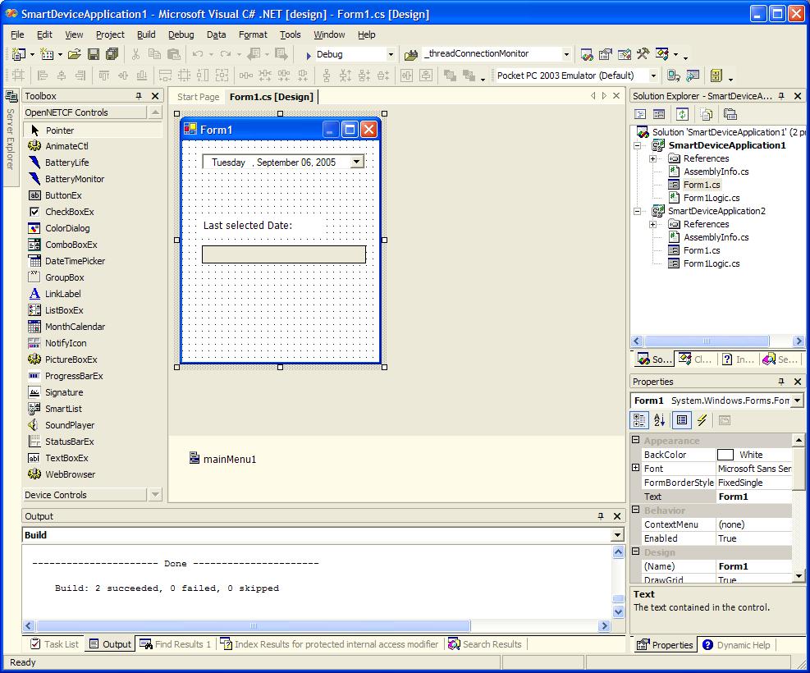Expand References under SmartDeviceApplication1

tap(653, 158)
